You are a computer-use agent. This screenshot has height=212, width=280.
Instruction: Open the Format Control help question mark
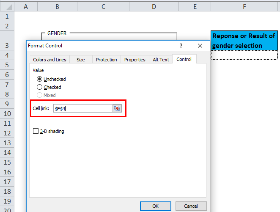pos(181,46)
